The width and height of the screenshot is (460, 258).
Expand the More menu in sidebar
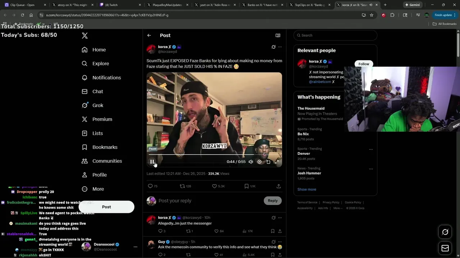tap(93, 189)
